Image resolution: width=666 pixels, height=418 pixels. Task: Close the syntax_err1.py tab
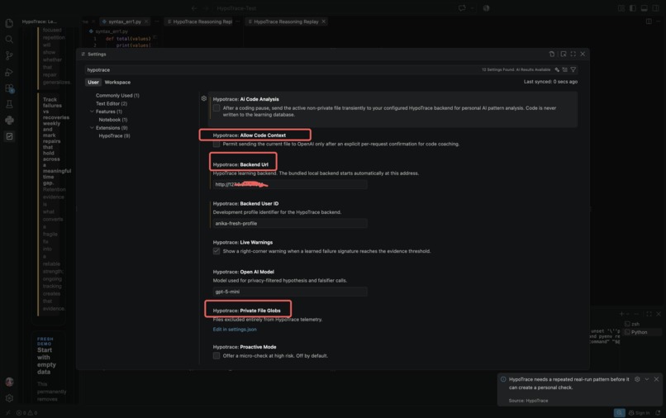[x=146, y=21]
